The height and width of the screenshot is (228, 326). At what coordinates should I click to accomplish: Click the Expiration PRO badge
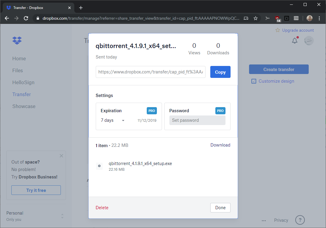[152, 111]
